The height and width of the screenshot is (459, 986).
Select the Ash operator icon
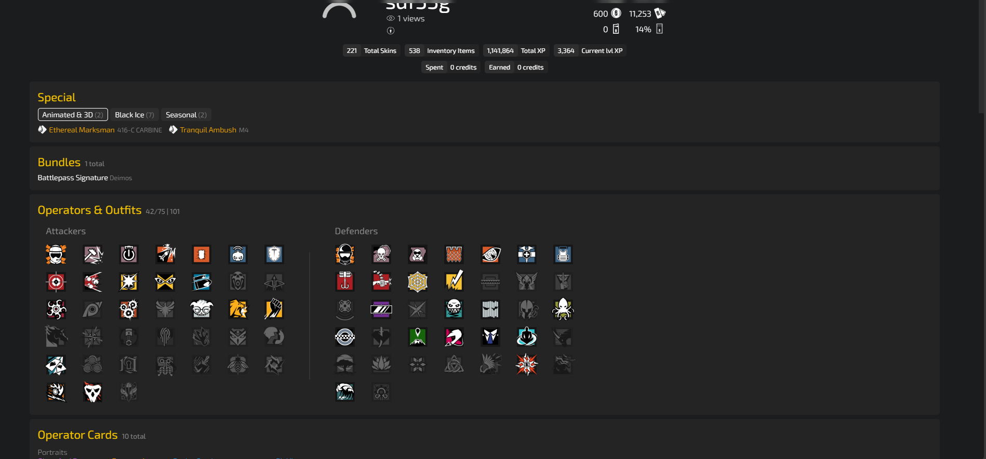(165, 254)
